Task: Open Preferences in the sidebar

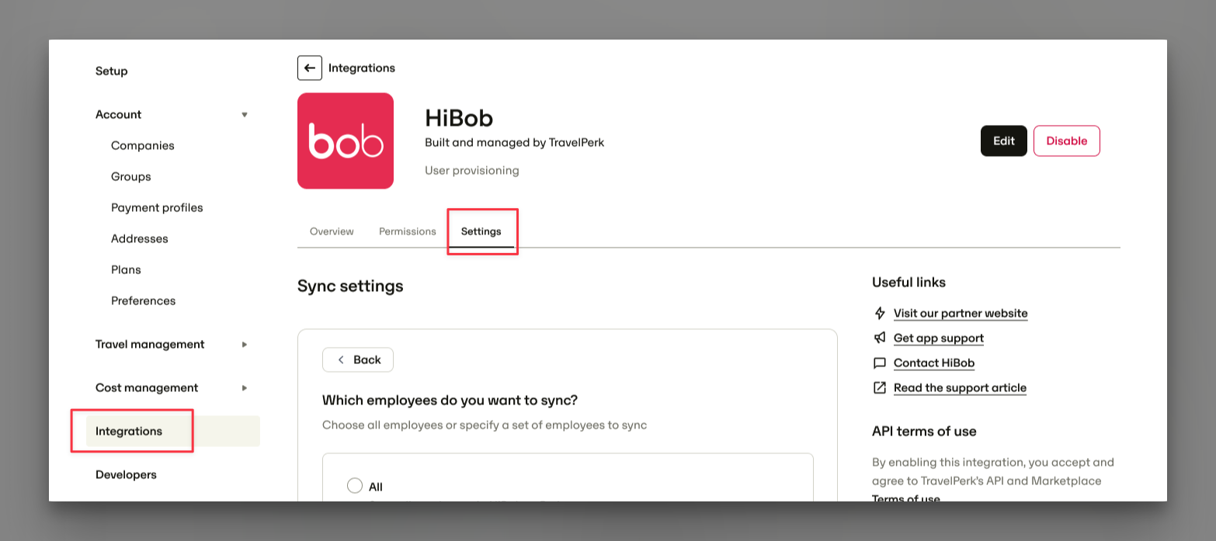Action: (x=144, y=301)
